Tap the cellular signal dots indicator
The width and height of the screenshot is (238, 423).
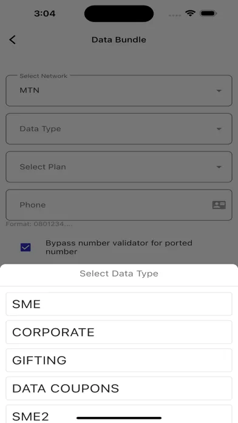(175, 15)
